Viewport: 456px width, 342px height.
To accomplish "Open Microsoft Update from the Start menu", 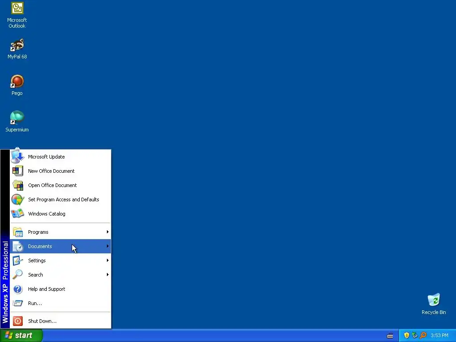I will point(61,156).
